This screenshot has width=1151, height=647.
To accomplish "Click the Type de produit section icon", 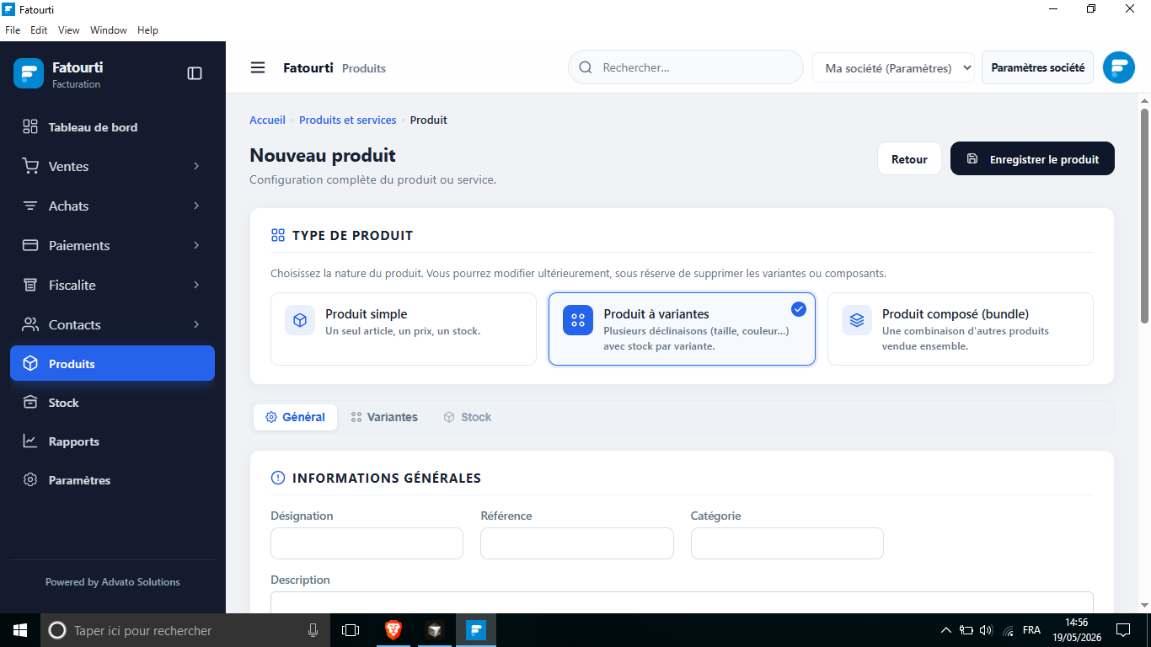I will tap(278, 235).
